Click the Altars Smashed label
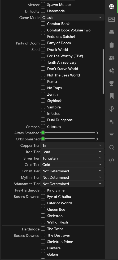The image size is (118, 260). coord(27,133)
